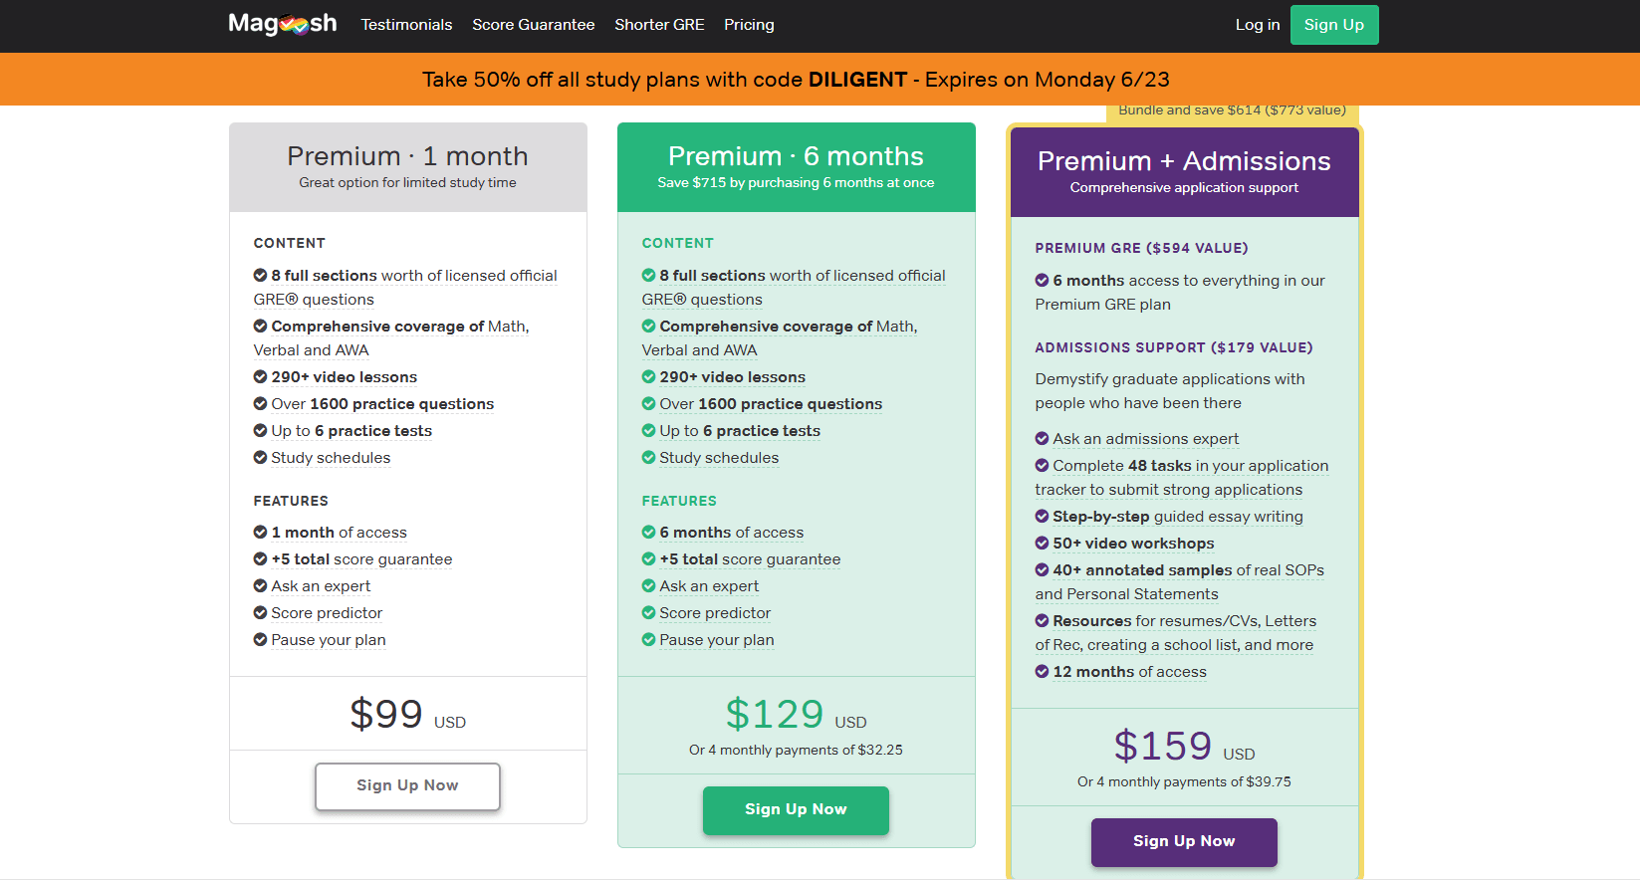Open the Shorter GRE nav link
Viewport: 1640px width, 880px height.
tap(659, 25)
